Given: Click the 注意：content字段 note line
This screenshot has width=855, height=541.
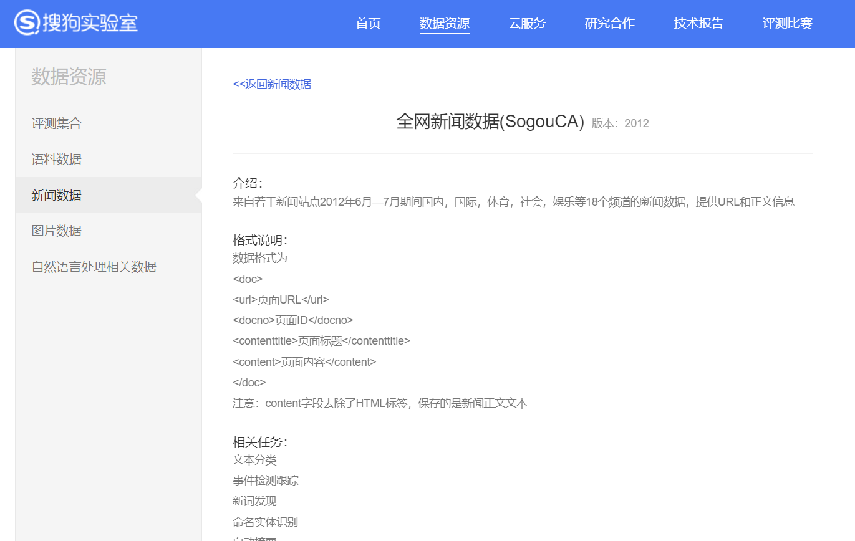Looking at the screenshot, I should pos(380,403).
